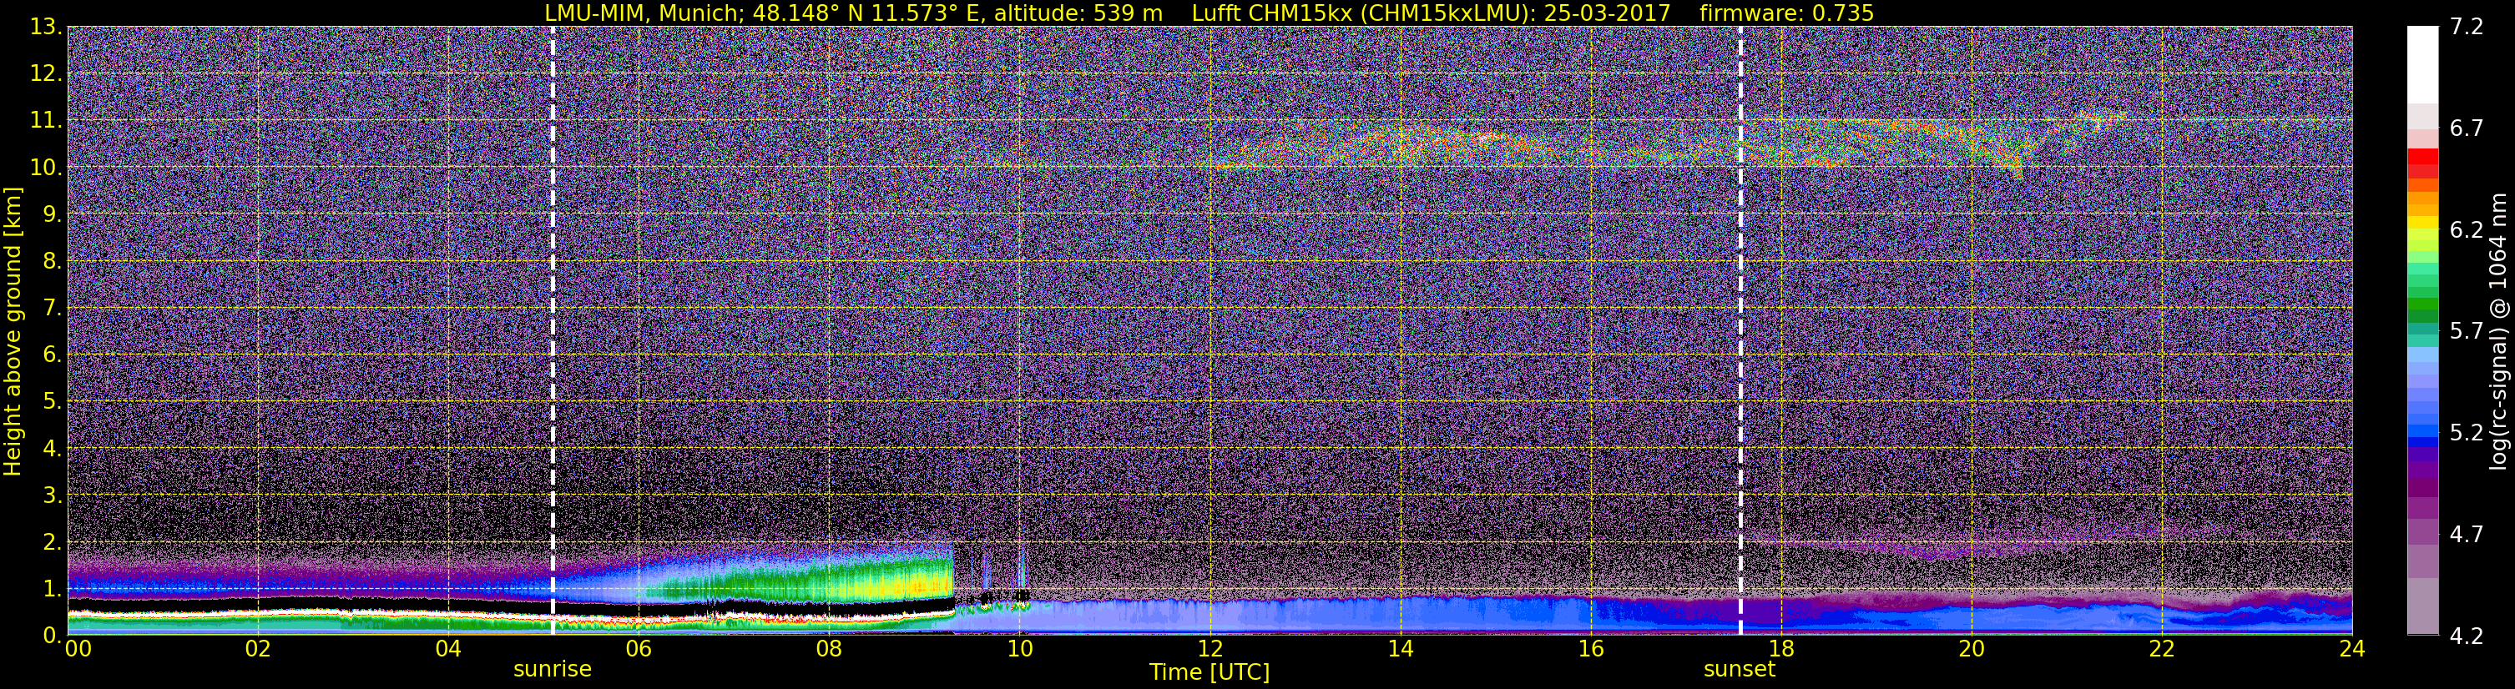
Task: Click the 'sunrise' label under the time axis
Action: [x=553, y=668]
